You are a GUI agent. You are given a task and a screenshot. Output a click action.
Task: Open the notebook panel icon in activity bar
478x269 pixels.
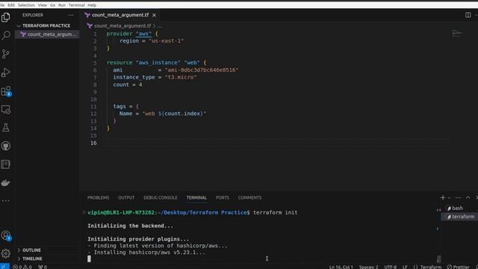click(x=5, y=164)
